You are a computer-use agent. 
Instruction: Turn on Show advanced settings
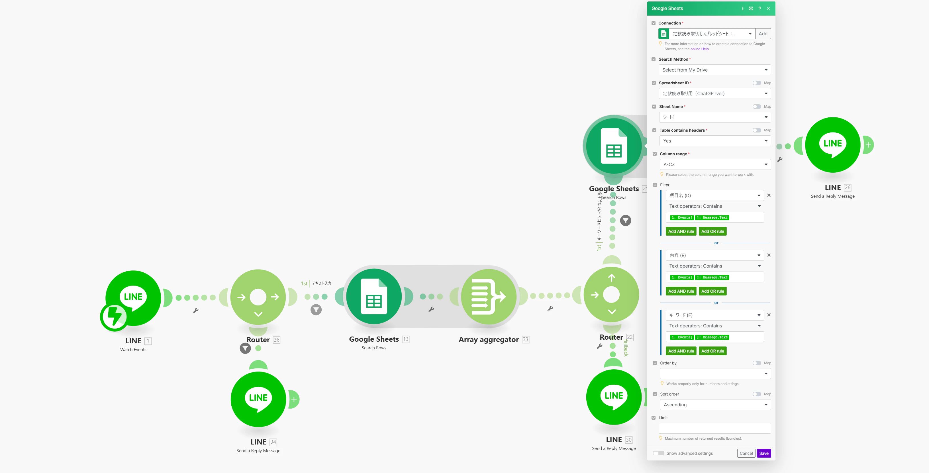[x=659, y=453]
